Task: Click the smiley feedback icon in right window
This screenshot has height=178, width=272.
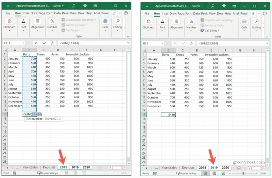Action: [265, 14]
